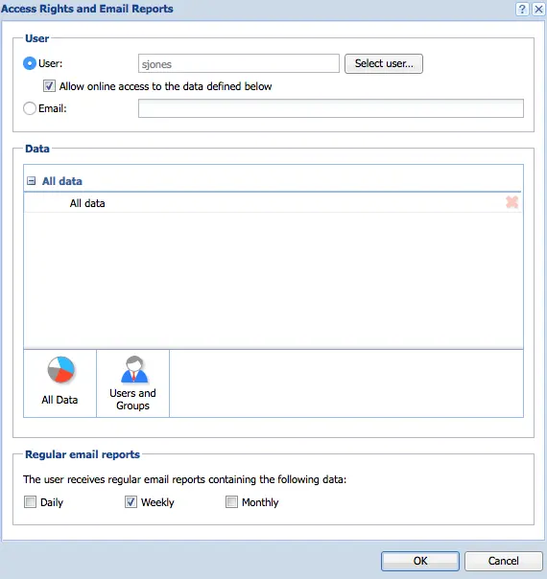Remove All data entry with red X
Viewport: 547px width, 579px height.
tap(511, 202)
